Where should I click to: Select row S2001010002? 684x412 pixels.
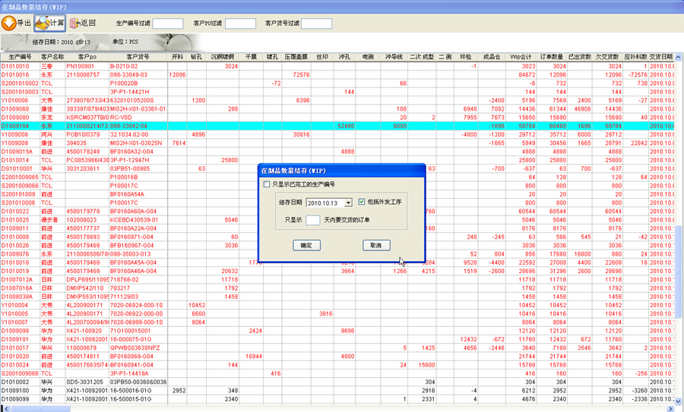(337, 83)
